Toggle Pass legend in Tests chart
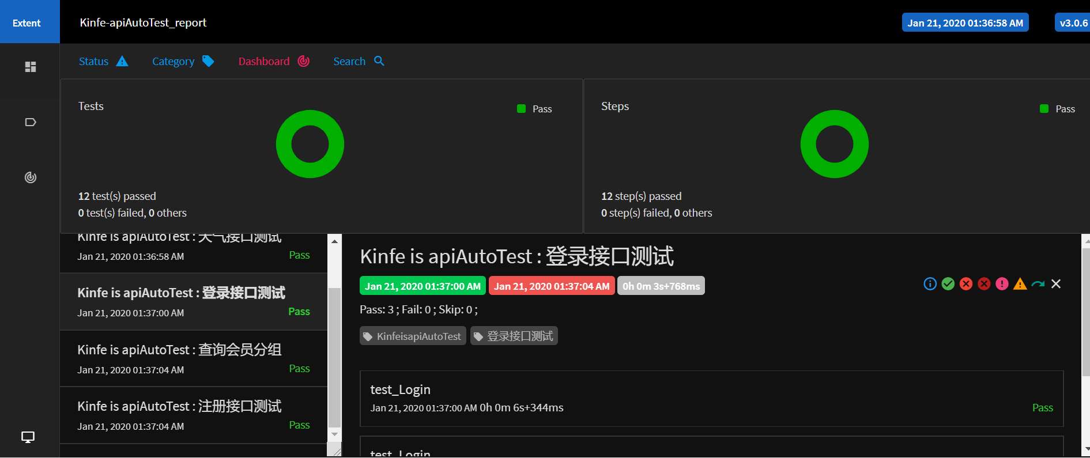 coord(535,109)
